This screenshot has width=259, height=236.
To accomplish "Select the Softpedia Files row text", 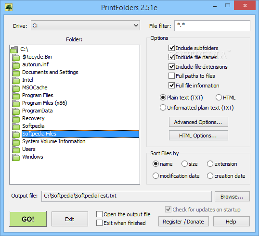I will [x=39, y=134].
